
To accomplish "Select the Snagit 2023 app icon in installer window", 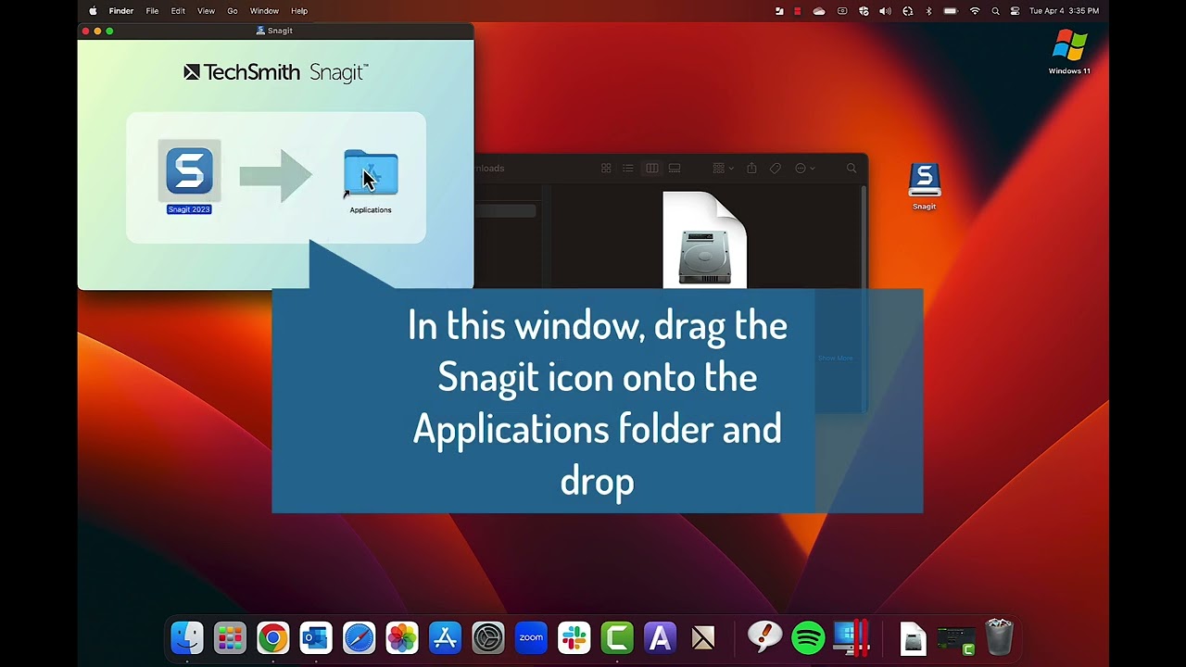I will (189, 171).
